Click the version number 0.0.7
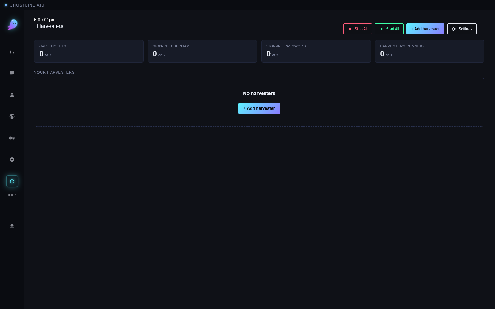 (x=12, y=195)
